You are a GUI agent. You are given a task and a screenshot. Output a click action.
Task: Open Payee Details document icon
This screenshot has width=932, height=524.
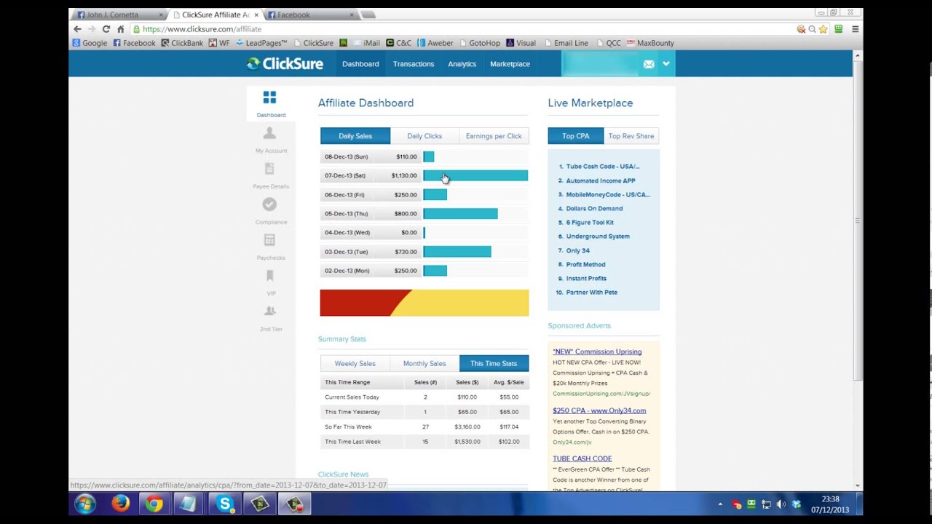coord(269,168)
